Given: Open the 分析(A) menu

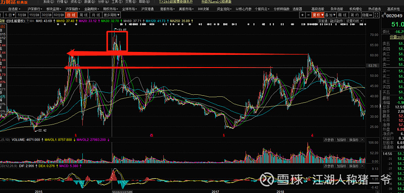Looking at the screenshot, I should tap(103, 2).
